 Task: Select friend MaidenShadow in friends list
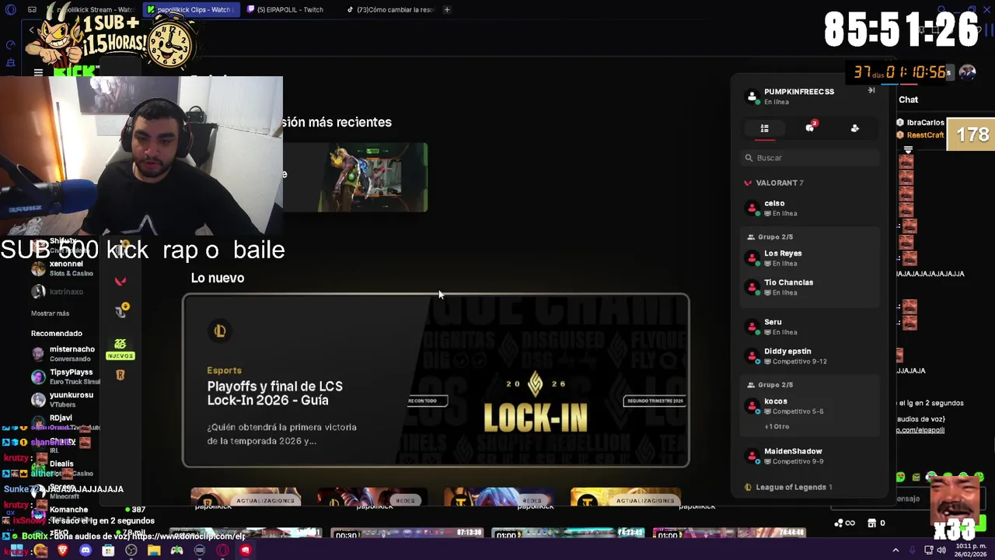809,456
